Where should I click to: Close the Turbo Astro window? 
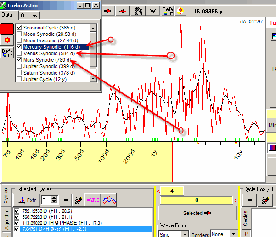coord(96,6)
